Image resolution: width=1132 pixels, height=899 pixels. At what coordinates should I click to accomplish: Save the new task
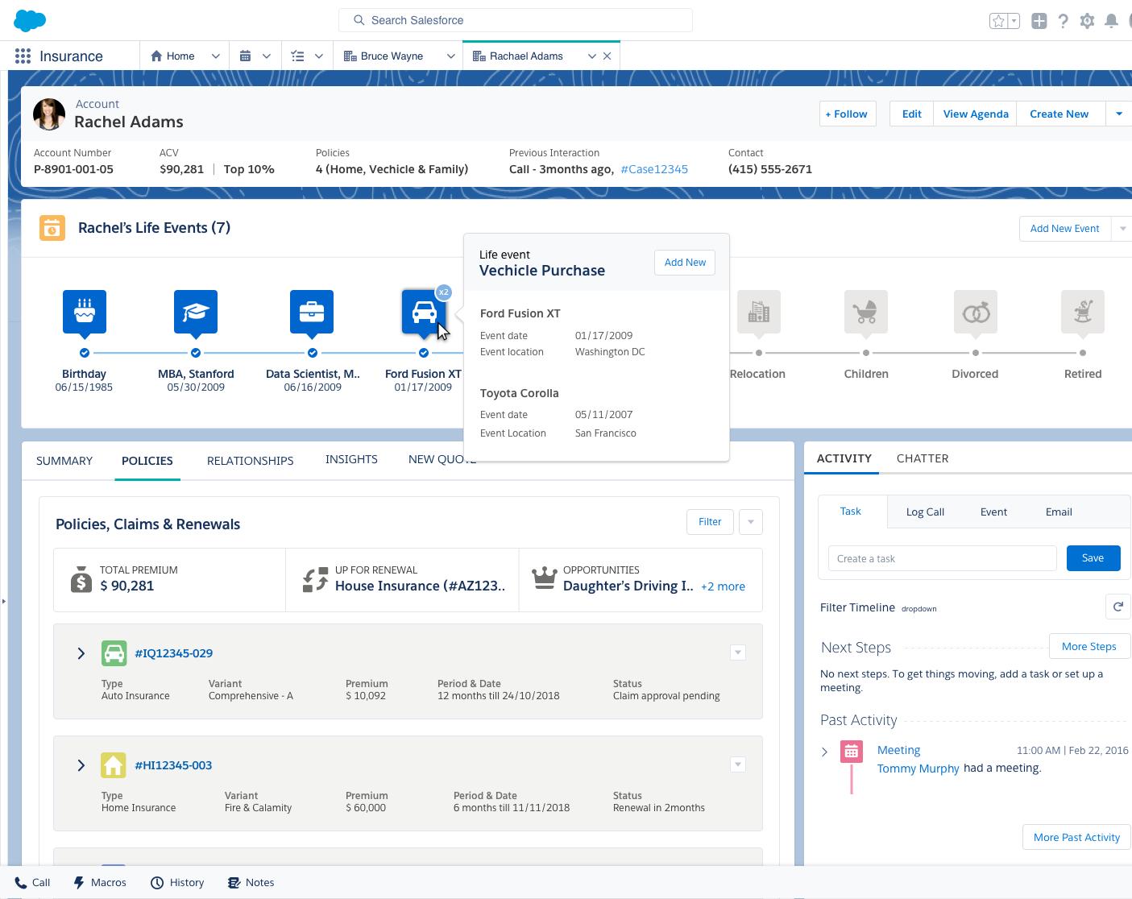1093,558
